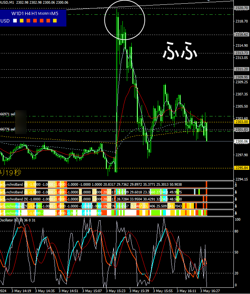
Task: Select the W1 timeframe label
Action: click(x=14, y=14)
